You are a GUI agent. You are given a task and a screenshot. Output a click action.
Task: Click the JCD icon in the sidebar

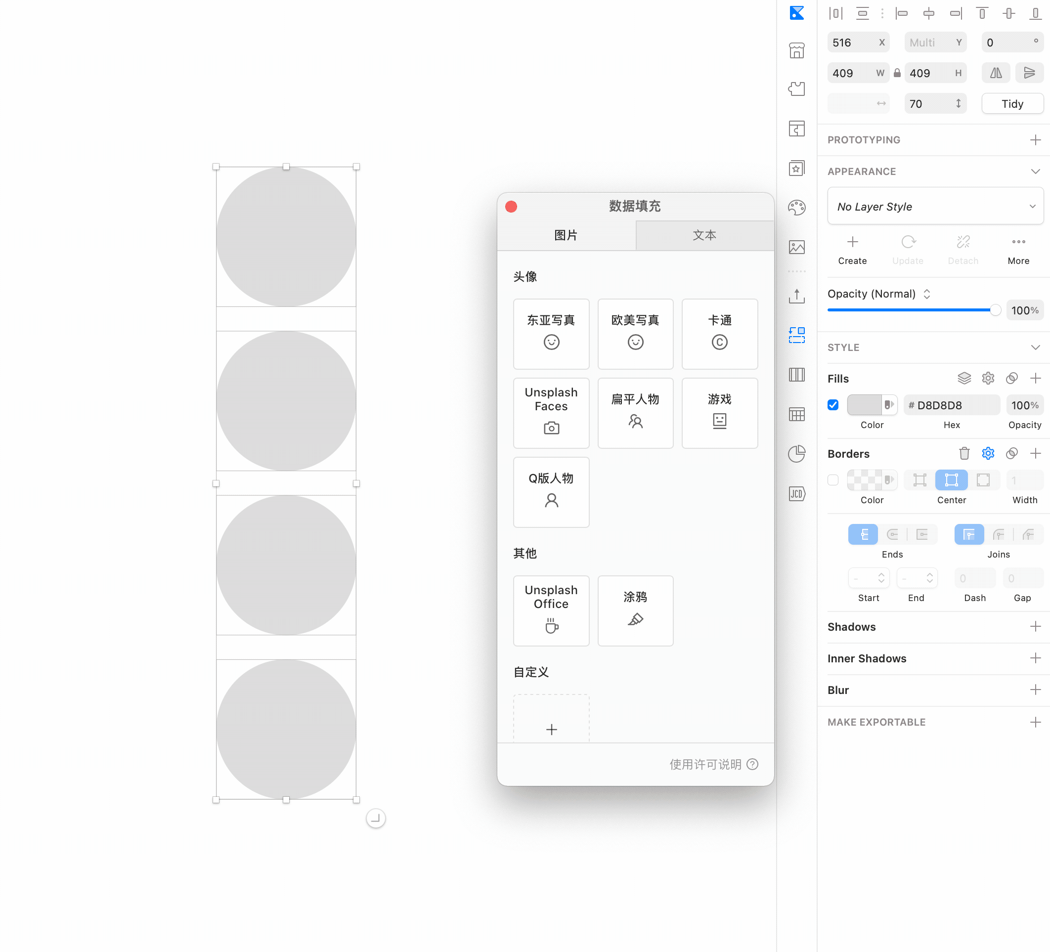[796, 493]
